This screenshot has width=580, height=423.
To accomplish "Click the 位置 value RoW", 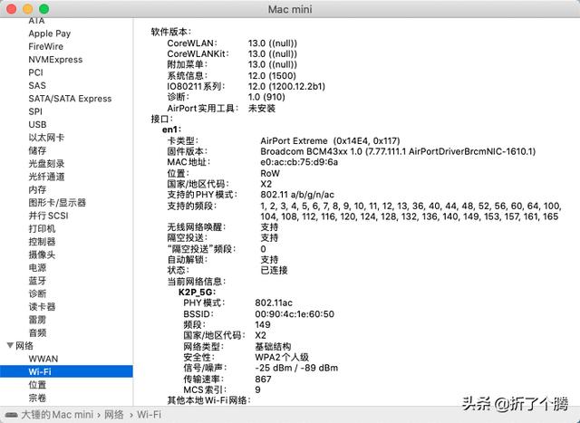I will pos(270,173).
